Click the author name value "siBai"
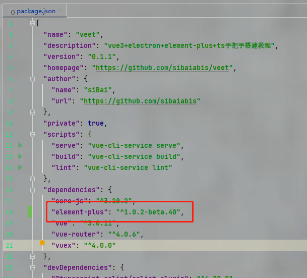This screenshot has height=278, width=307. click(x=98, y=90)
